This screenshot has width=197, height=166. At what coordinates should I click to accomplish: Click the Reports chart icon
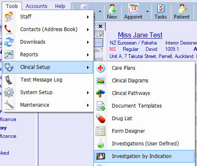click(x=9, y=55)
